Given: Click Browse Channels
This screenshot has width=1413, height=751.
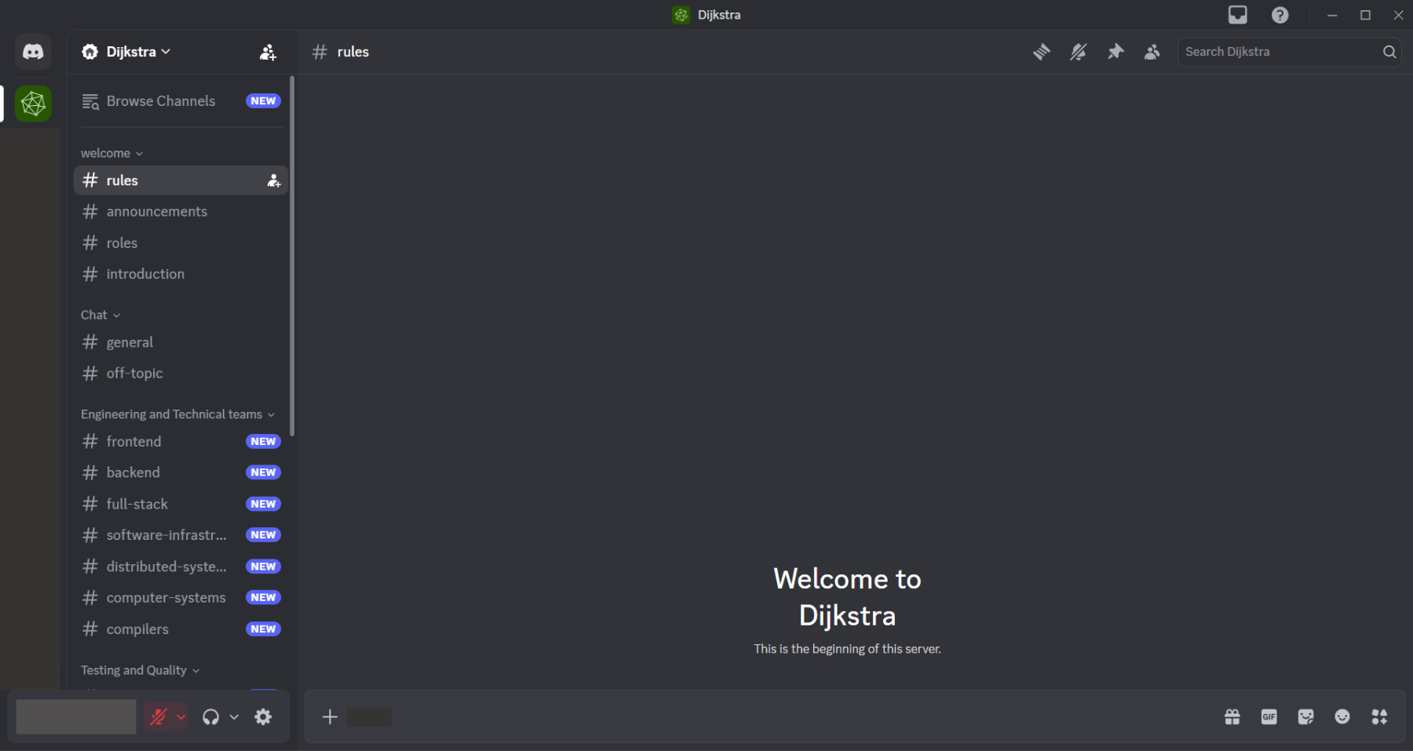Looking at the screenshot, I should (161, 101).
